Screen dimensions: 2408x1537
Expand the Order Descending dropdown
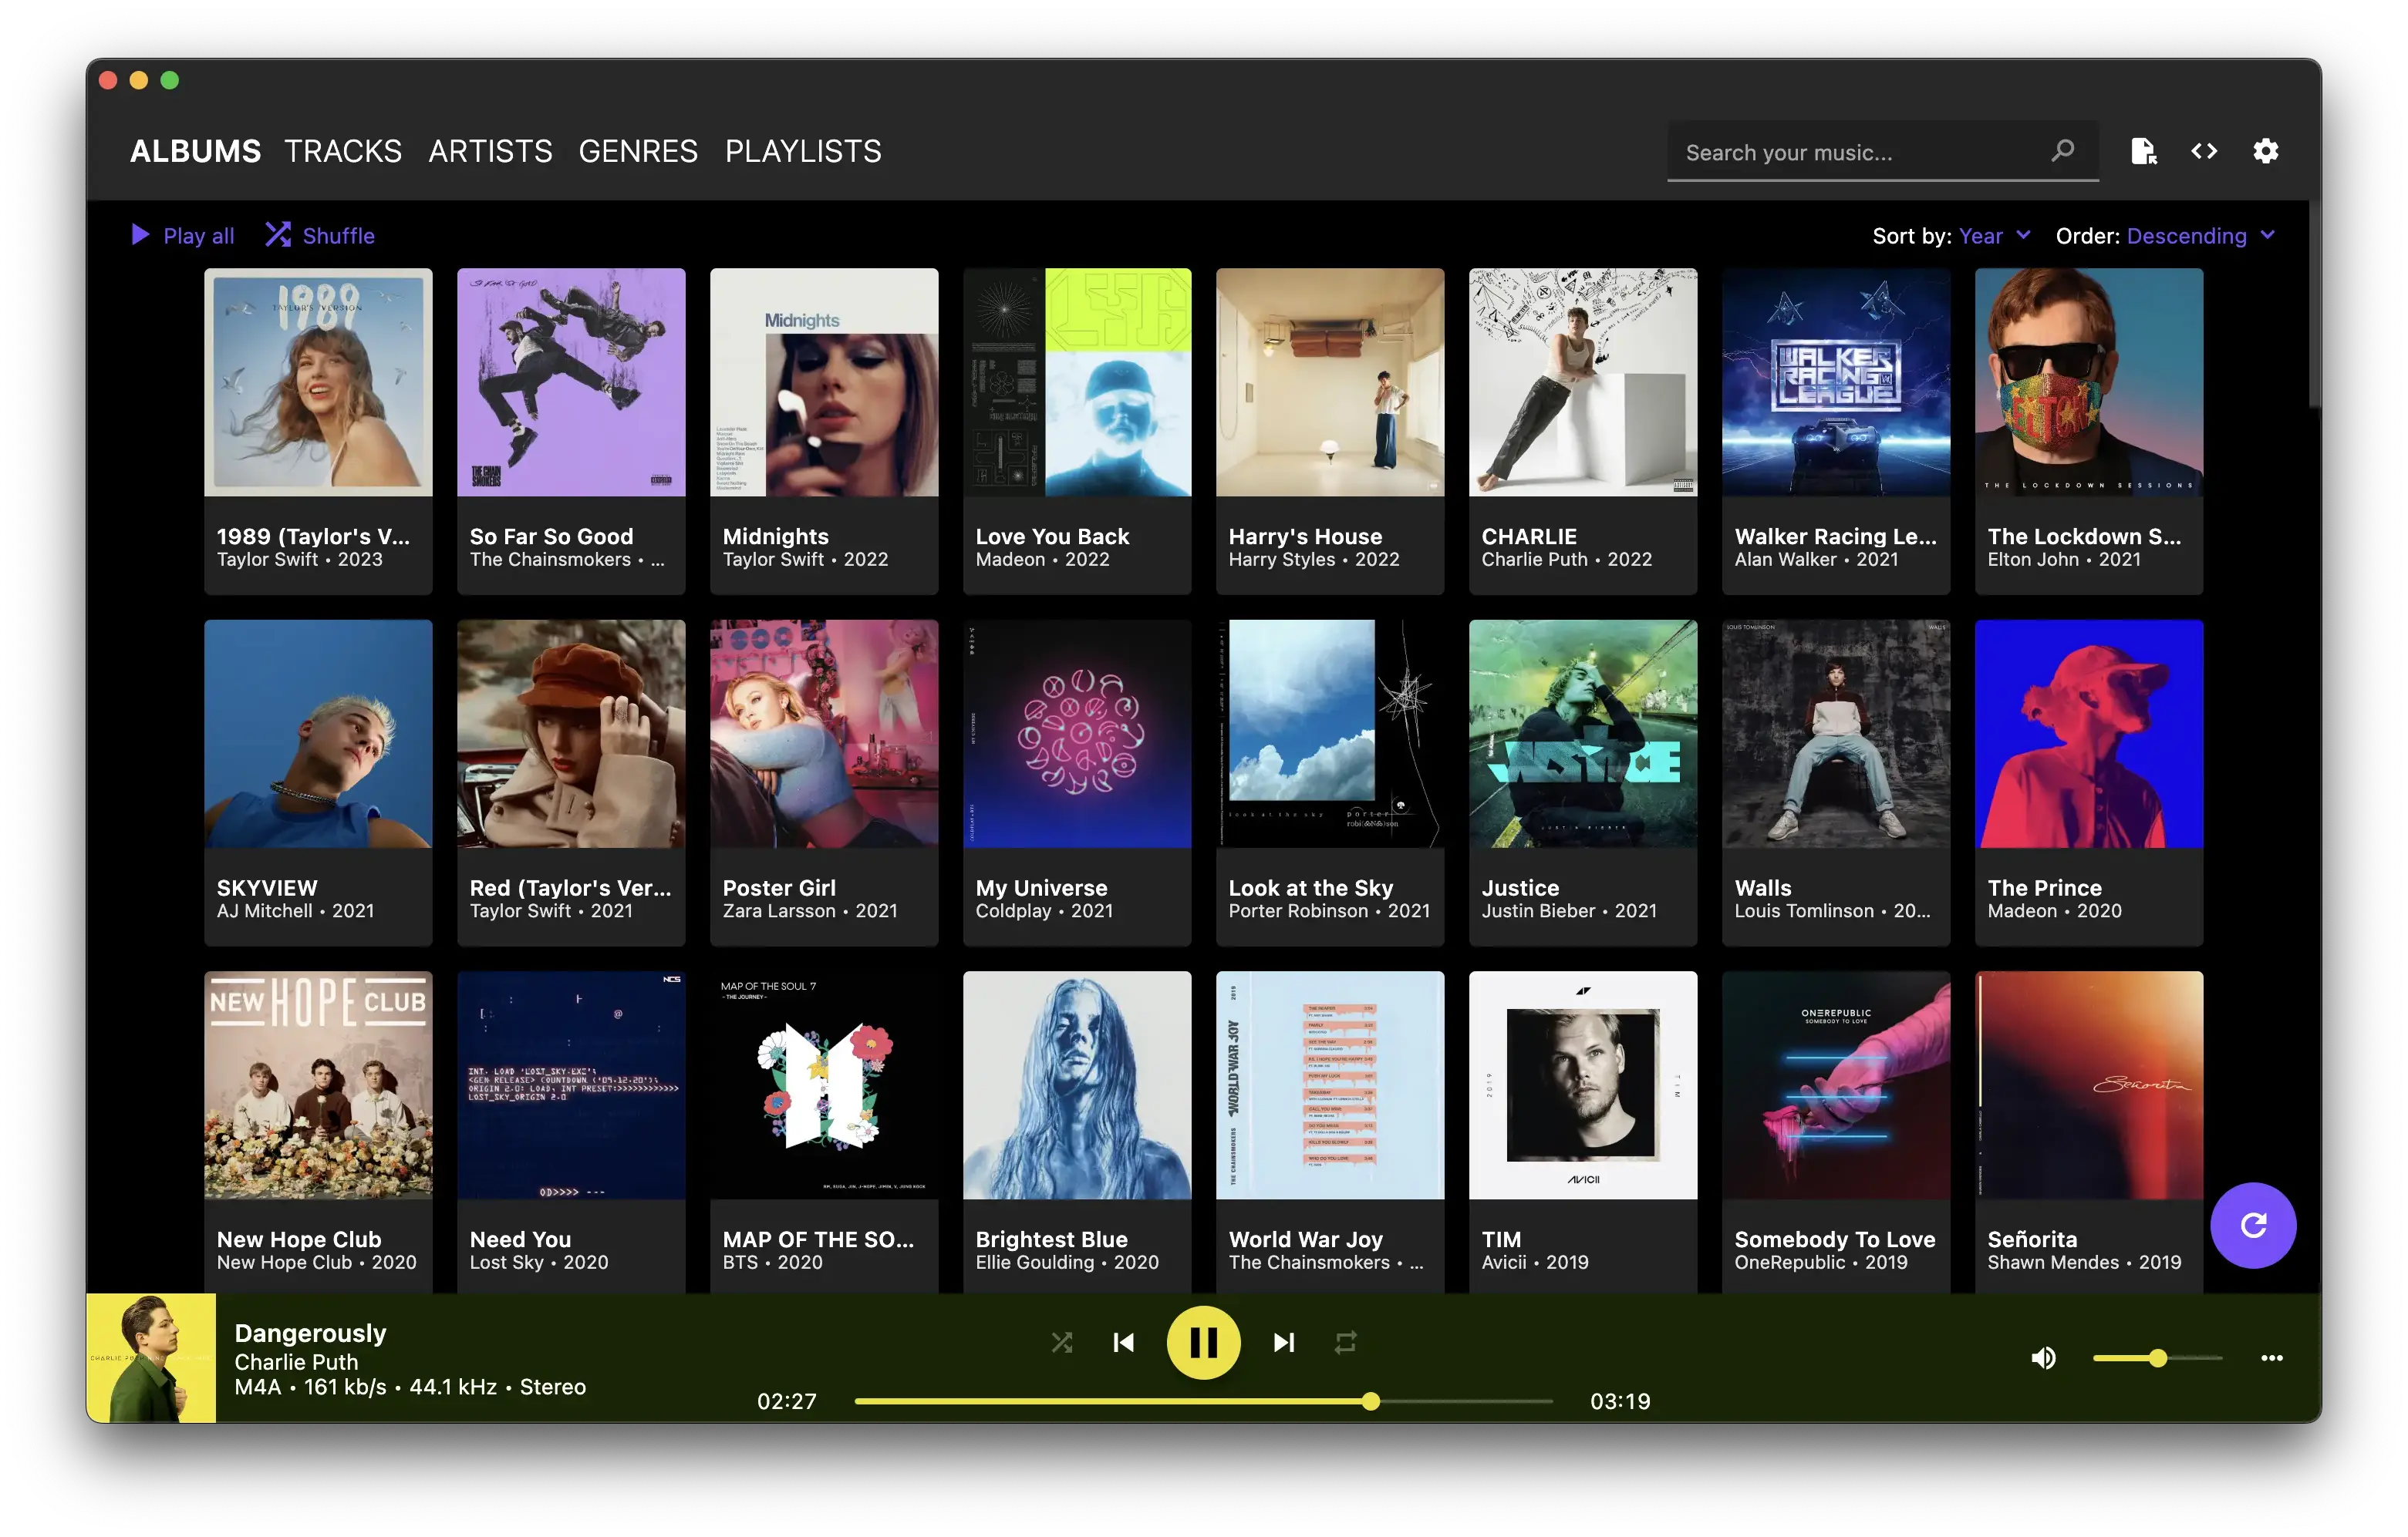(2199, 236)
